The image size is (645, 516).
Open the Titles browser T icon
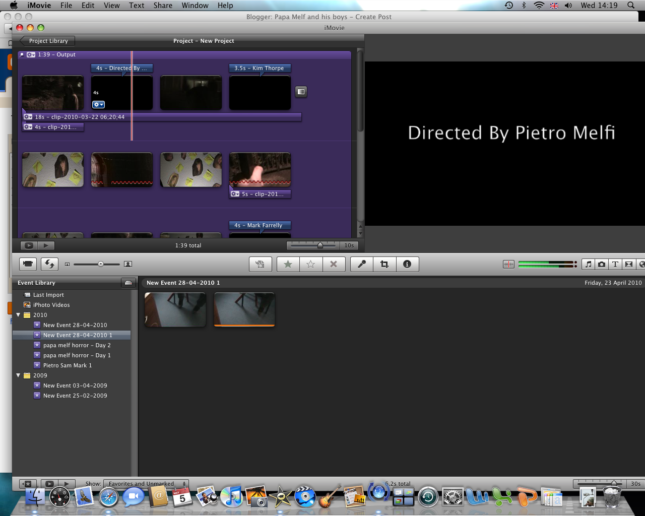click(x=615, y=264)
